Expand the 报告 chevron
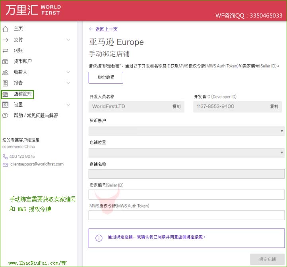The image size is (287, 267). coord(68,83)
